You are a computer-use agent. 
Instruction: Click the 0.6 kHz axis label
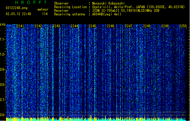tap(2, 115)
